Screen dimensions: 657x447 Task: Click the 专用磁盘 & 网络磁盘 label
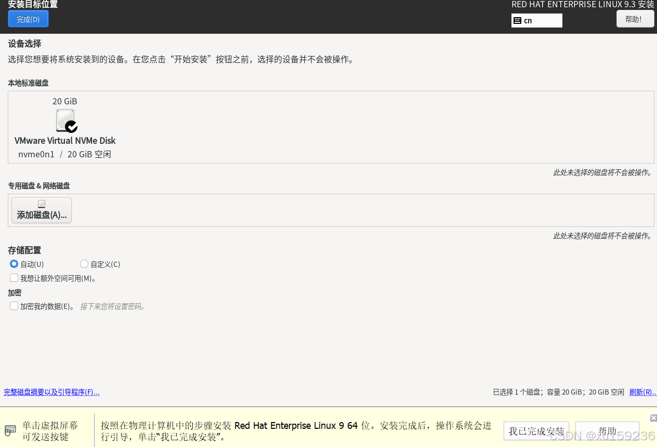(x=39, y=186)
